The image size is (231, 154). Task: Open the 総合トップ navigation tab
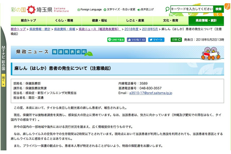point(29,21)
